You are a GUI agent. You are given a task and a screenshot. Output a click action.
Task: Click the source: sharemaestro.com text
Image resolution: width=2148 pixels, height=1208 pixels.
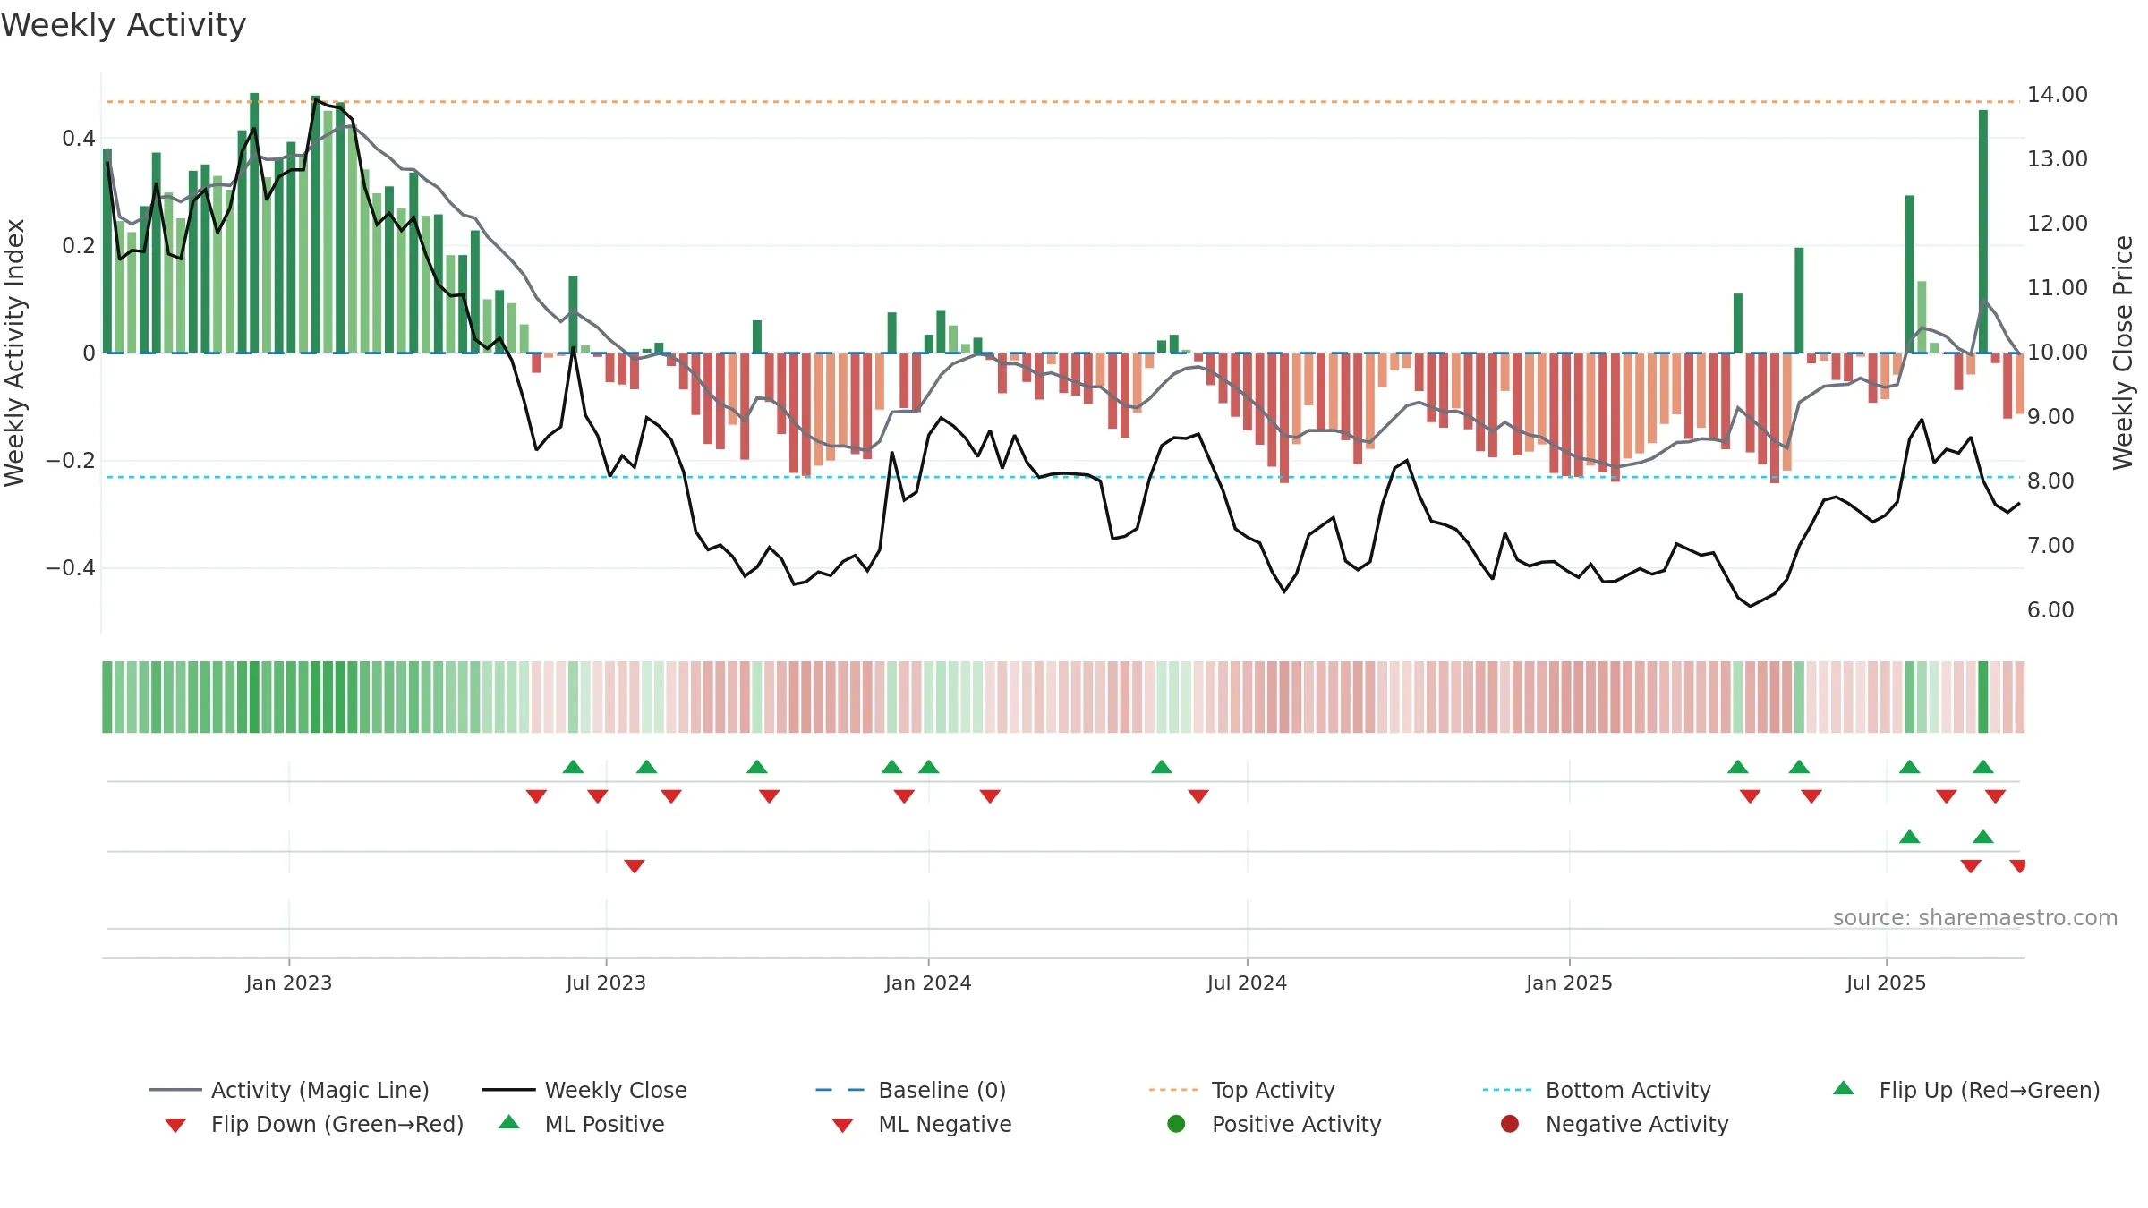coord(1975,917)
